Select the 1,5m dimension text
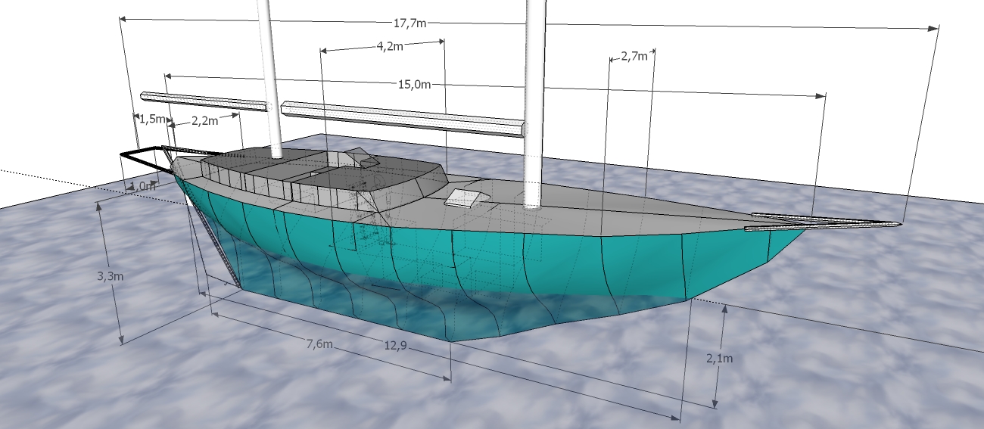Screen dimensions: 984x429 (x=151, y=119)
